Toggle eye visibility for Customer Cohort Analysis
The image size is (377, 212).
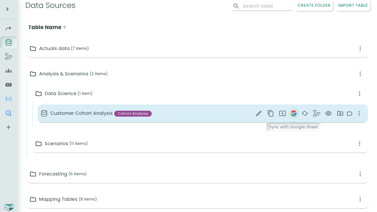328,113
